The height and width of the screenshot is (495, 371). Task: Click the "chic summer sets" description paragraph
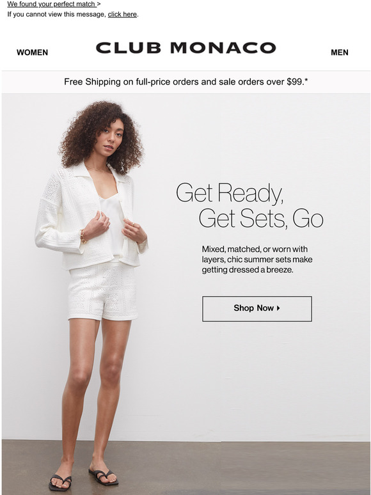click(x=257, y=260)
